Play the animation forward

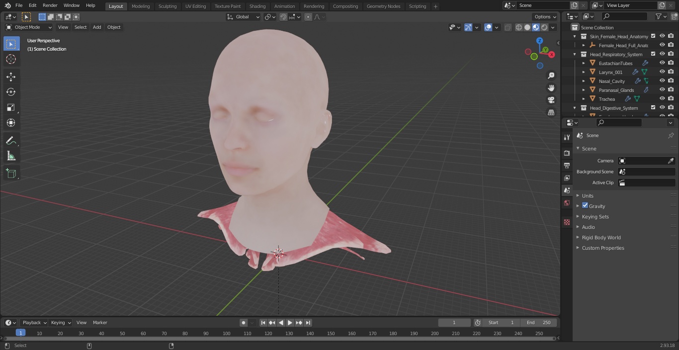click(290, 323)
